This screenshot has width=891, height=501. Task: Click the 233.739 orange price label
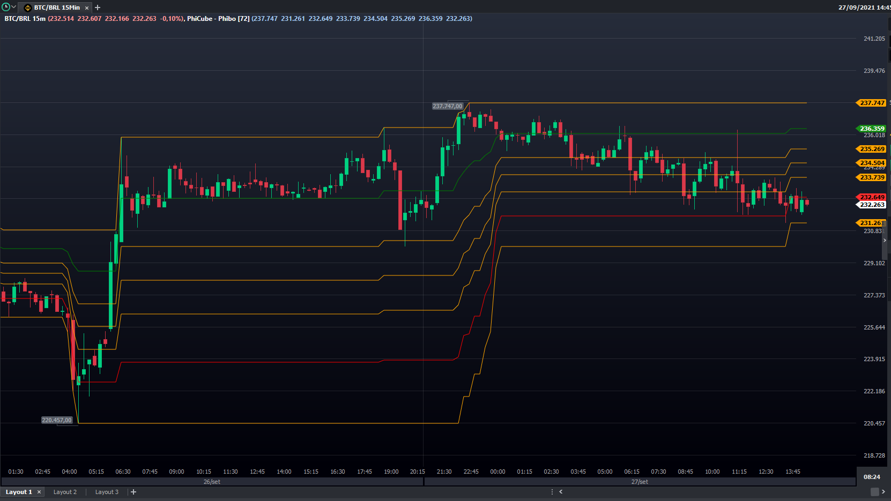(872, 177)
